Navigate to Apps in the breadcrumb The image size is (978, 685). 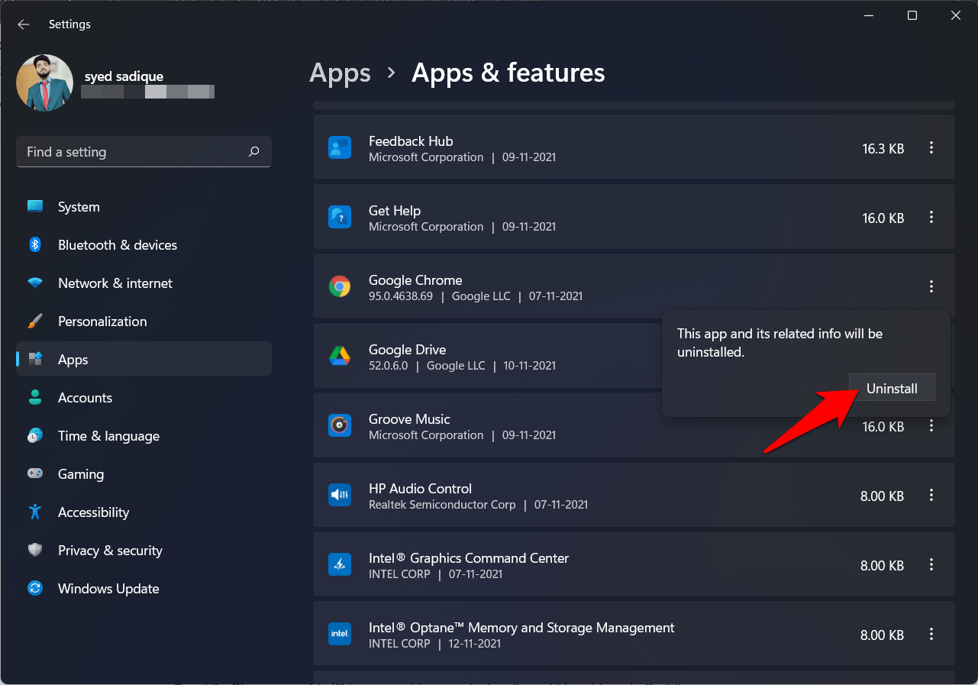point(340,73)
